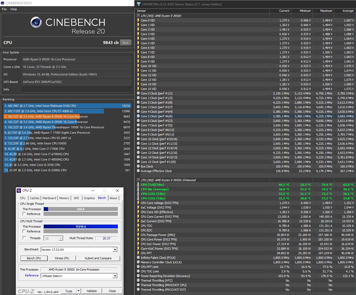Select the Intel Xeon Platinum 8168 ranking row
The width and height of the screenshot is (356, 295).
tap(67, 106)
